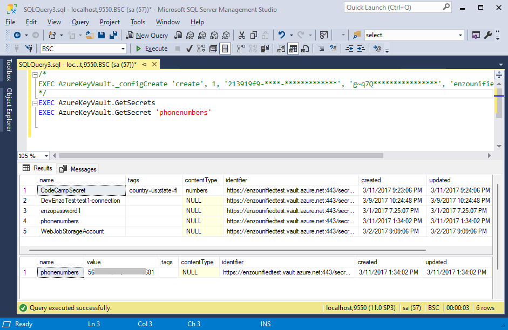Start a new DMX query
Image resolution: width=508 pixels, height=330 pixels.
pyautogui.click(x=202, y=35)
